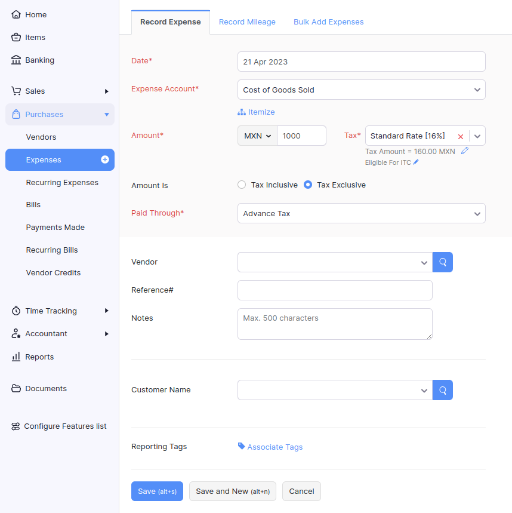Open the Reports section

[x=38, y=357]
